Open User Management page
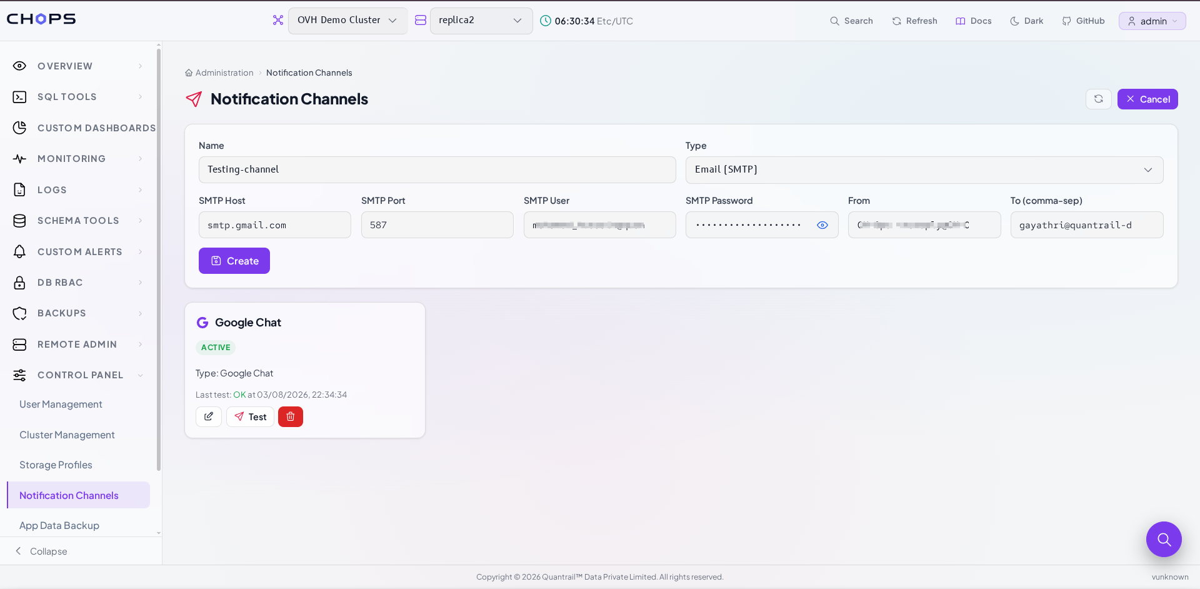 tap(61, 405)
